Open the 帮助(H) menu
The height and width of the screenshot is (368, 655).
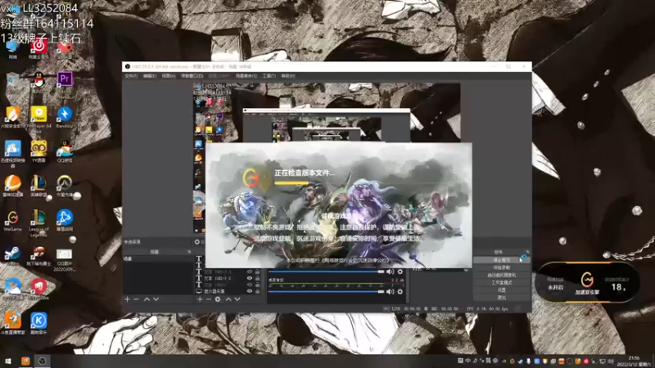click(288, 76)
